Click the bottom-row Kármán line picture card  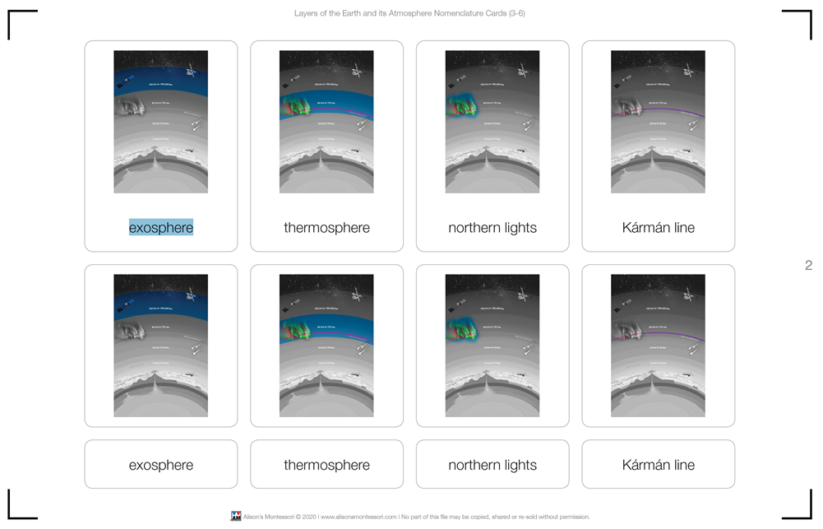pyautogui.click(x=658, y=346)
